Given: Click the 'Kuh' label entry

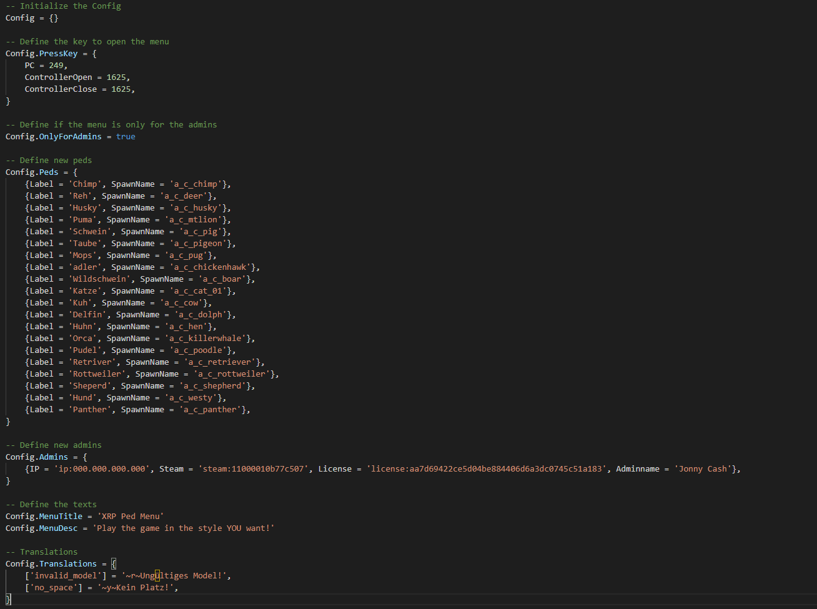Looking at the screenshot, I should point(80,302).
